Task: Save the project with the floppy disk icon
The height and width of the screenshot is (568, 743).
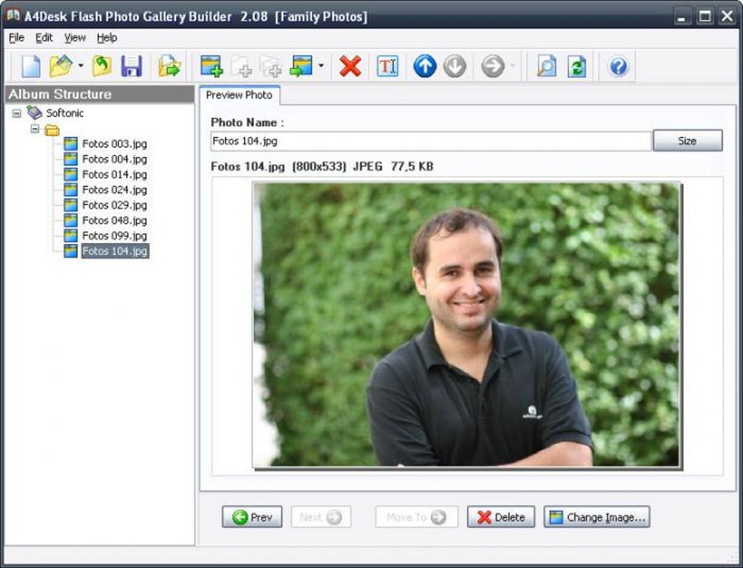Action: (x=132, y=66)
